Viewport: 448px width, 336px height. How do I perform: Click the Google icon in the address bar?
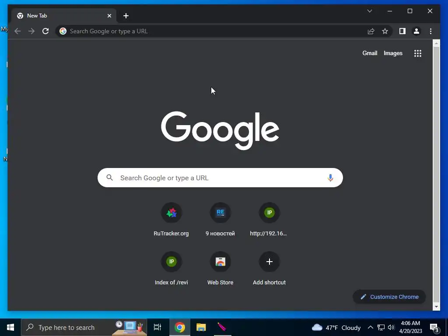tap(63, 31)
